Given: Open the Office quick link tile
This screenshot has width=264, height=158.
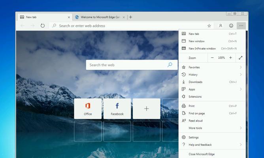Looking at the screenshot, I should click(88, 109).
